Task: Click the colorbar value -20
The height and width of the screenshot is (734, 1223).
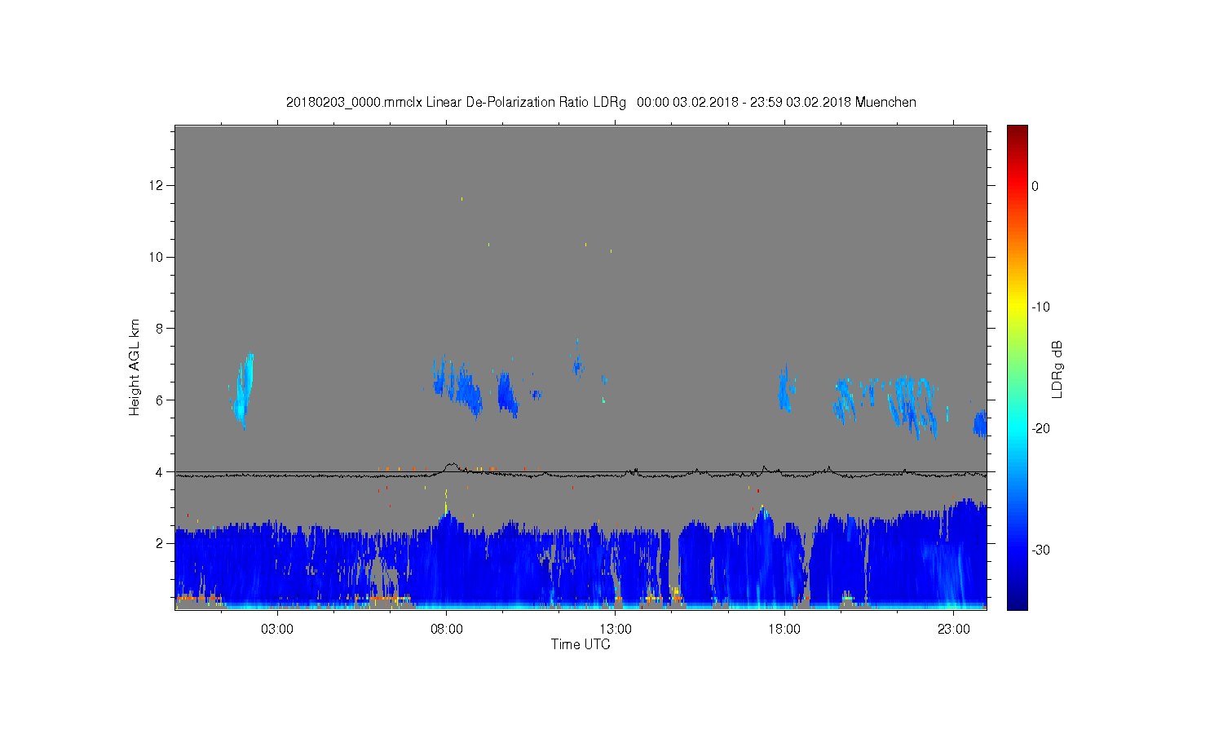Action: tap(1040, 429)
